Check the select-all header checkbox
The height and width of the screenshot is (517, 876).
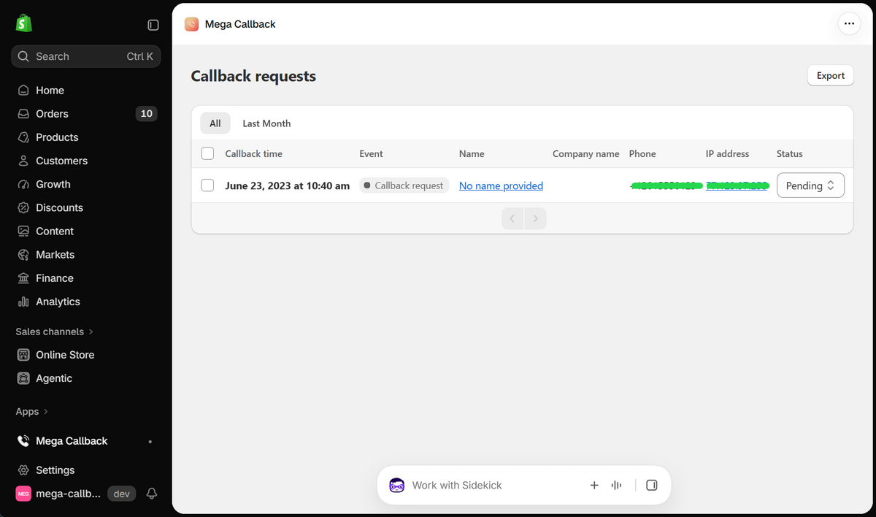coord(207,153)
